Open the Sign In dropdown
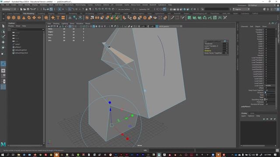Image resolution: width=280 pixels, height=157 pixels. tap(241, 9)
